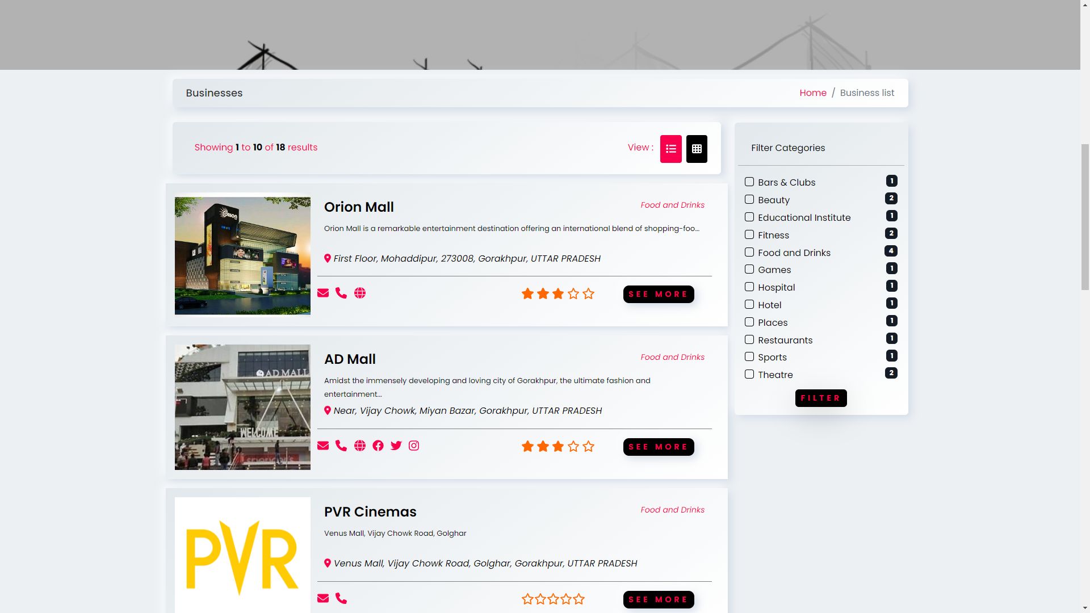Open AD Mall Twitter icon

click(396, 446)
